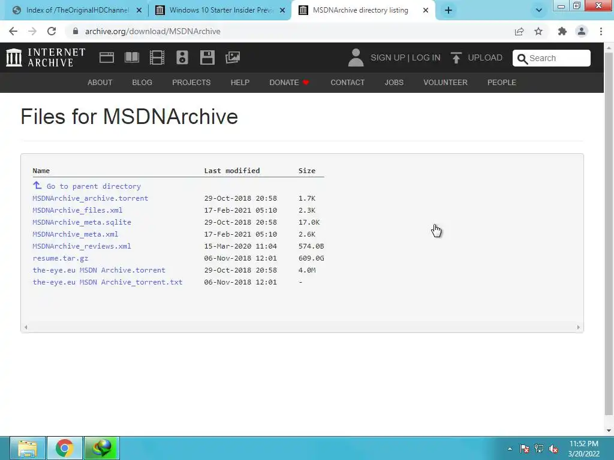Click the share page icon in address bar

pyautogui.click(x=519, y=31)
